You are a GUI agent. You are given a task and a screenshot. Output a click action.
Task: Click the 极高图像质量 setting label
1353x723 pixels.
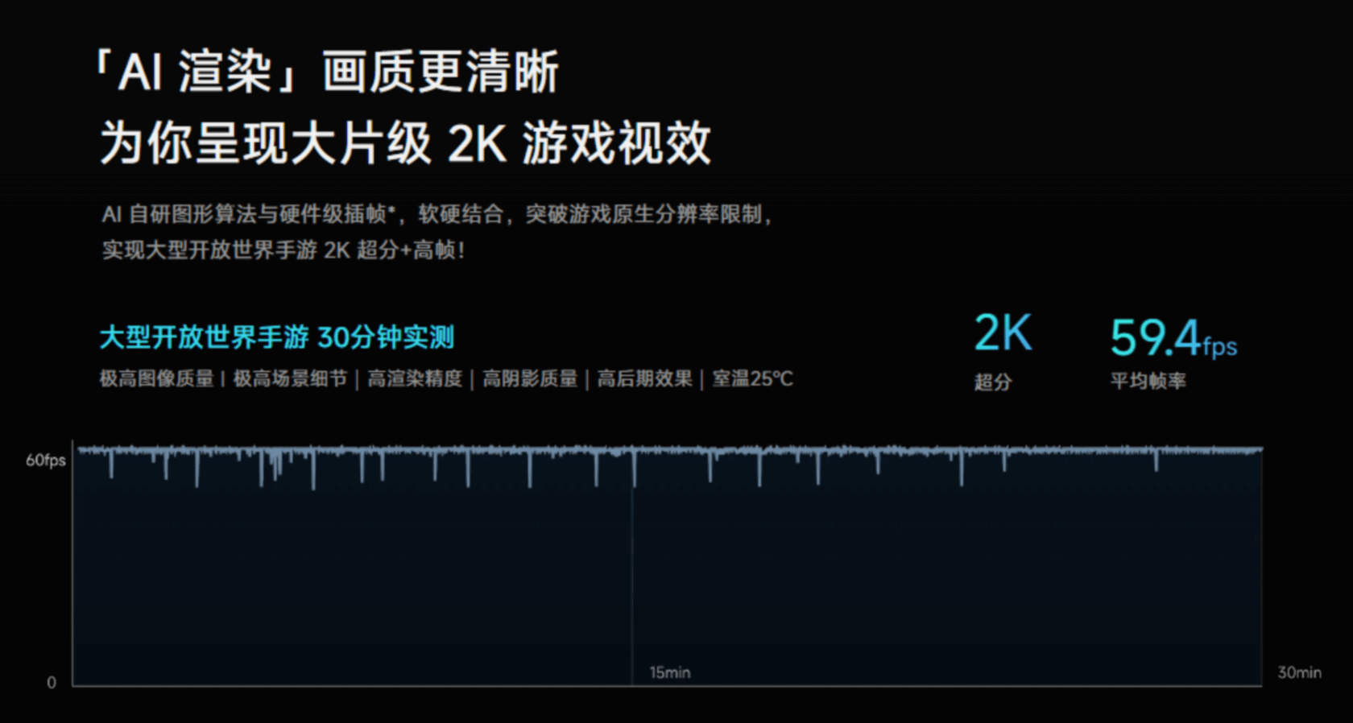click(x=156, y=378)
